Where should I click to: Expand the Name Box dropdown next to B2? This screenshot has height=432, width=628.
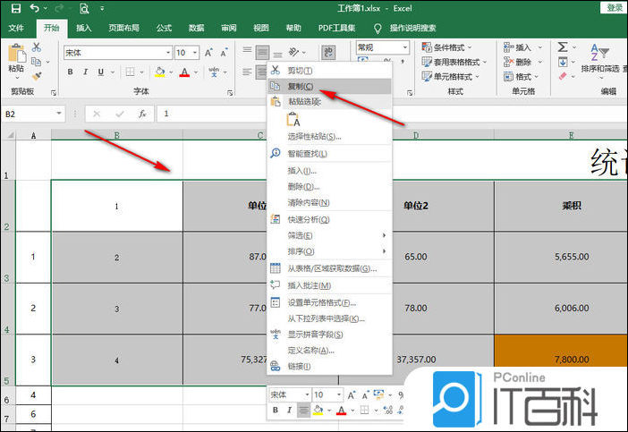[x=59, y=114]
